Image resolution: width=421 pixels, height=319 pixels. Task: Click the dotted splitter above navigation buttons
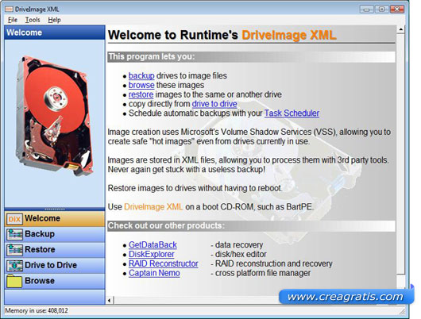[x=55, y=209]
